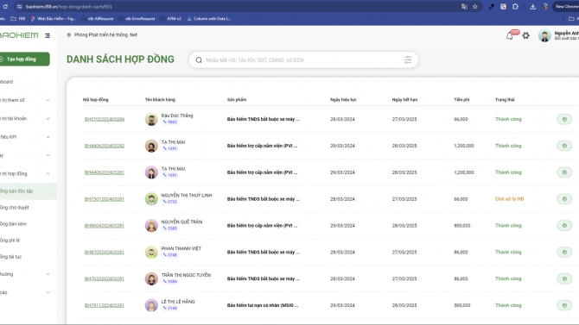This screenshot has height=325, width=579.
Task: Click 'Chờ xử lý HĐ' status text
Action: [509, 199]
